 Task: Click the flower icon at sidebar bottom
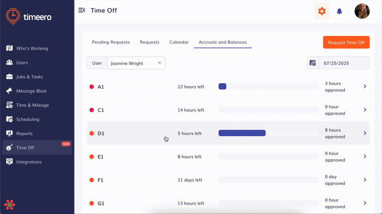tap(10, 205)
